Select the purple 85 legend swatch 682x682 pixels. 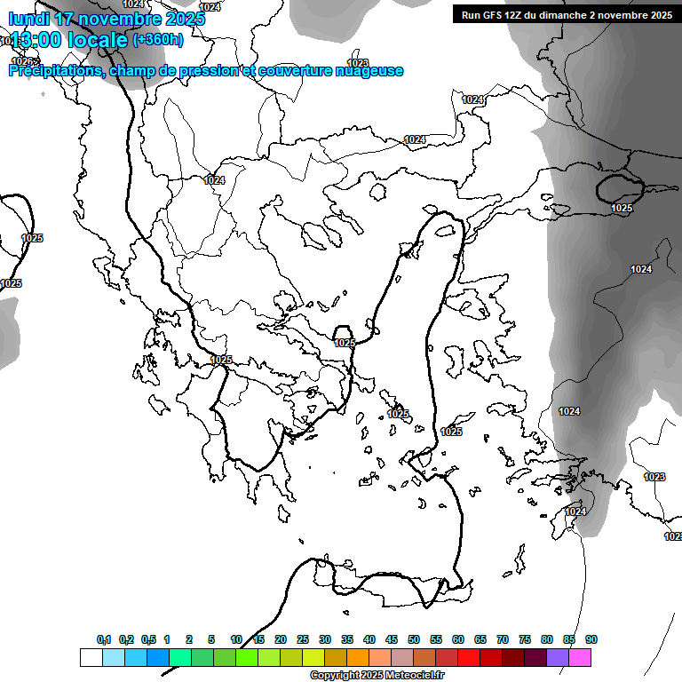tap(558, 658)
